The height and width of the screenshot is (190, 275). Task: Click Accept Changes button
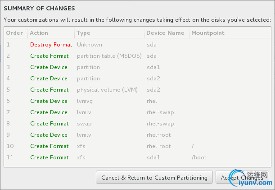click(242, 178)
